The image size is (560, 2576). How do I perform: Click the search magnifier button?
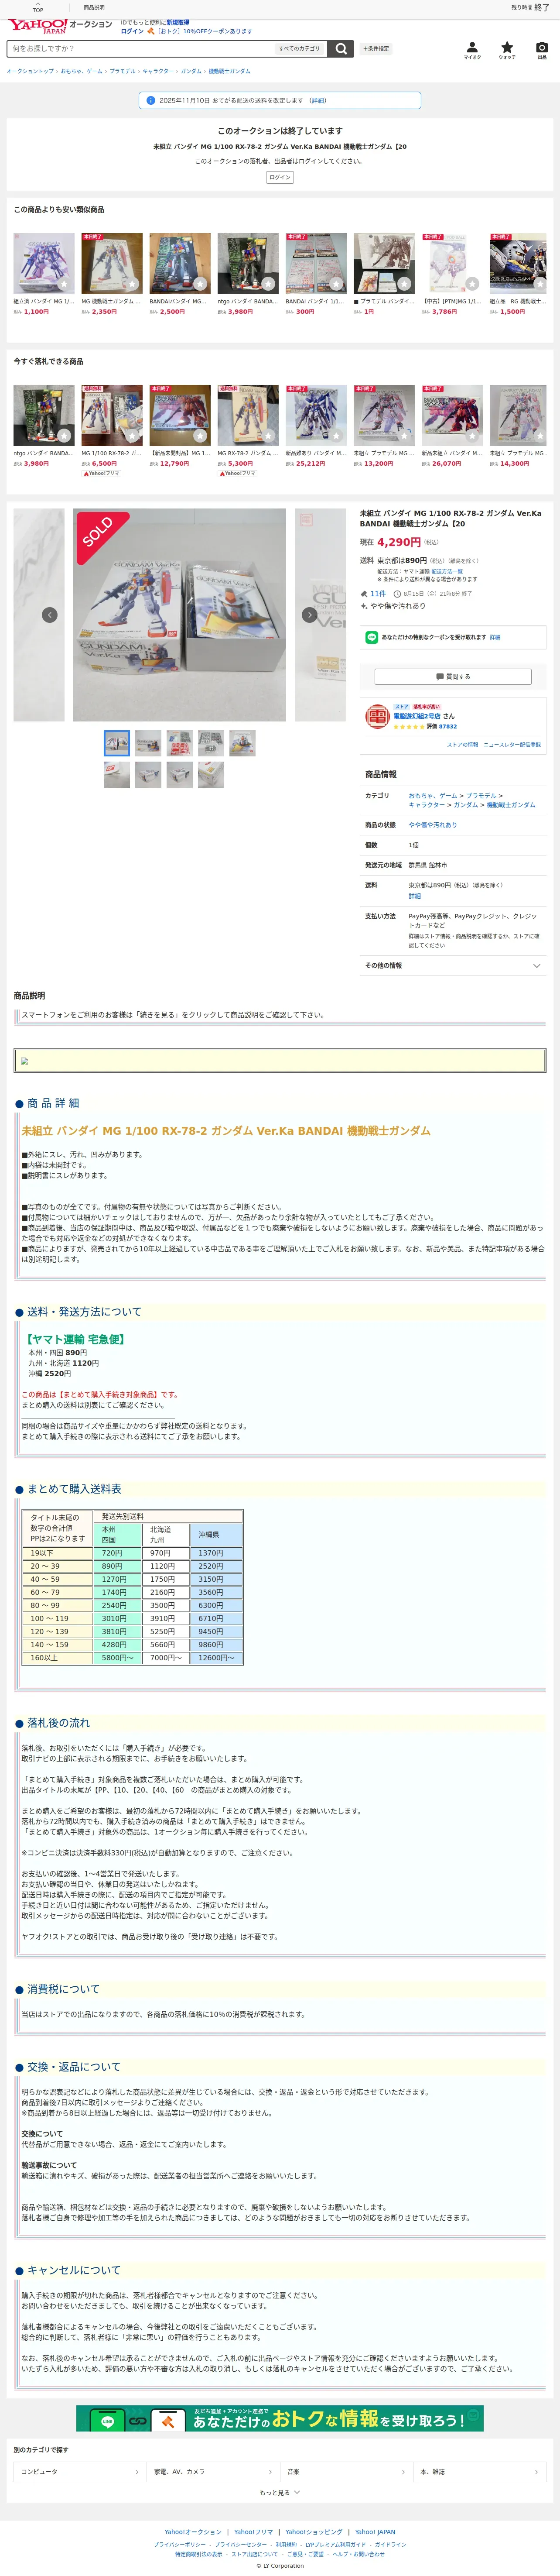(x=341, y=48)
